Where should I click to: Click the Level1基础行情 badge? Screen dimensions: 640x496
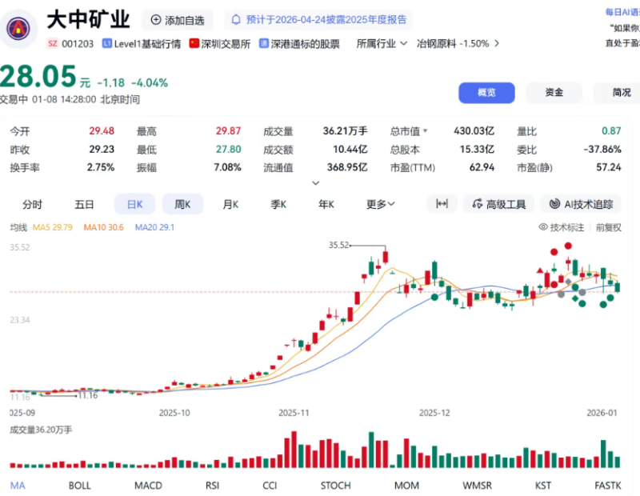pos(141,43)
